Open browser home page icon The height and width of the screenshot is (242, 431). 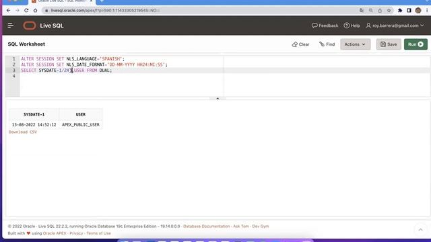coord(36,11)
